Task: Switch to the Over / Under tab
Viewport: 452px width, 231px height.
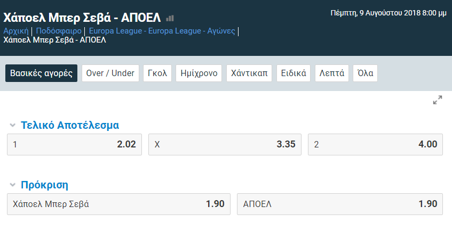Action: tap(110, 73)
